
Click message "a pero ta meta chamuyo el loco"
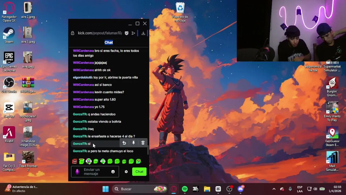coord(111,151)
